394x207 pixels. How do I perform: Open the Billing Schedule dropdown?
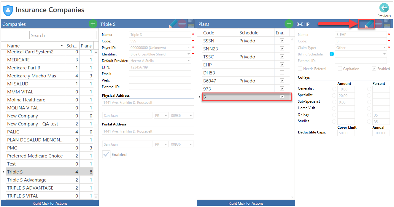coord(385,54)
